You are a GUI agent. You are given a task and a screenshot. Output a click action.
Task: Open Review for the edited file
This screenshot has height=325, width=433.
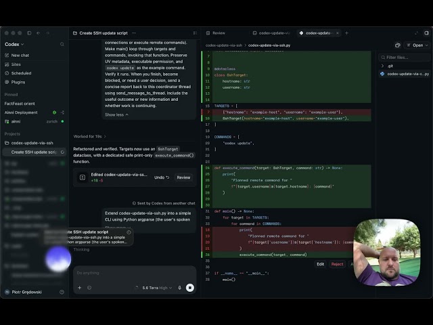pos(183,177)
